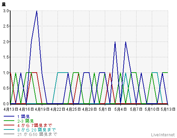Click the 5月13日 x-axis date label

click(x=168, y=109)
